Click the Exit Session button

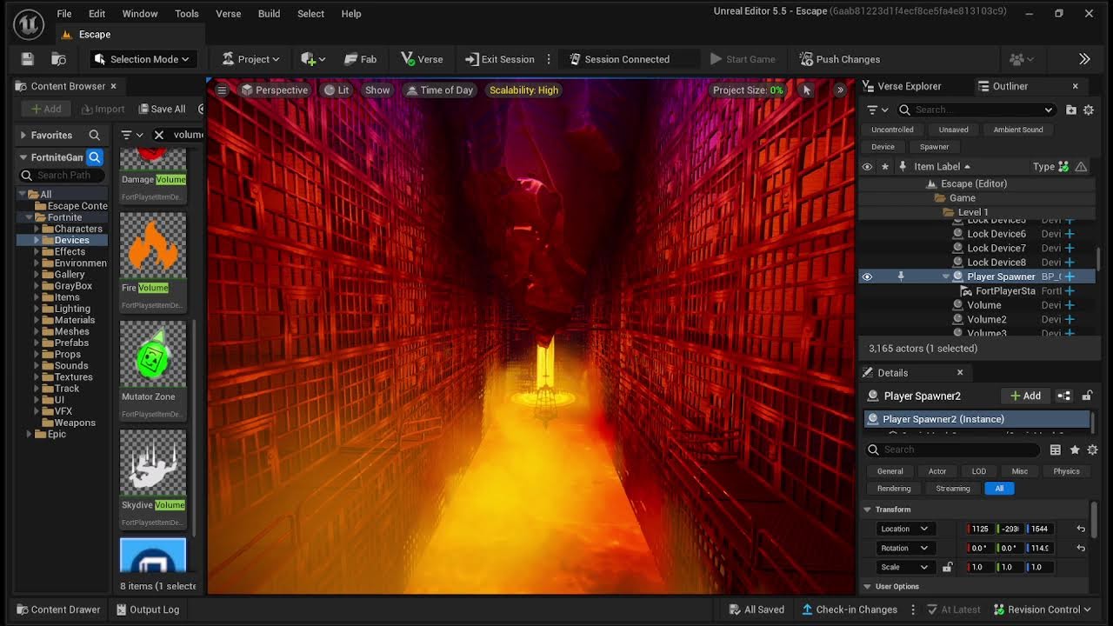pos(500,59)
